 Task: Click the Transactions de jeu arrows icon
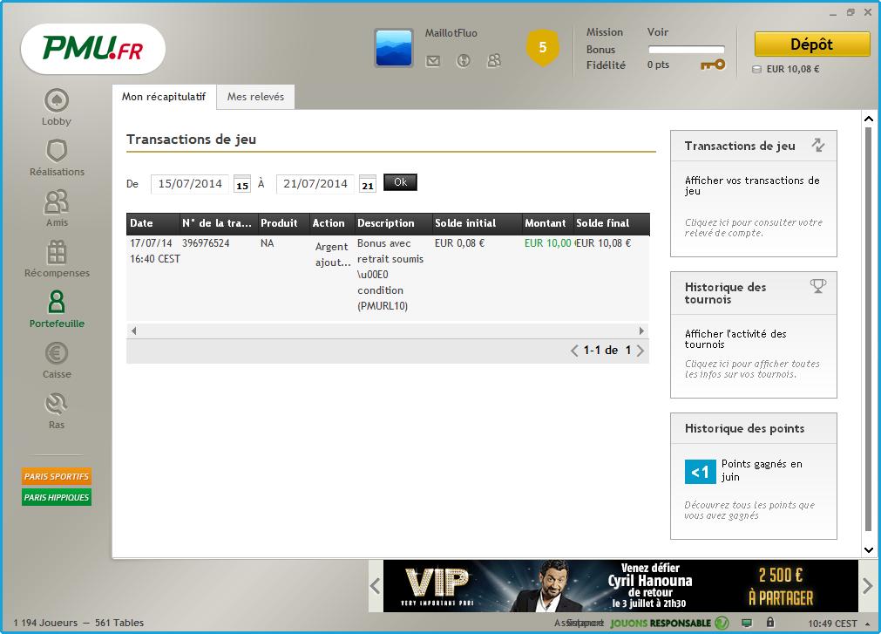[x=818, y=145]
